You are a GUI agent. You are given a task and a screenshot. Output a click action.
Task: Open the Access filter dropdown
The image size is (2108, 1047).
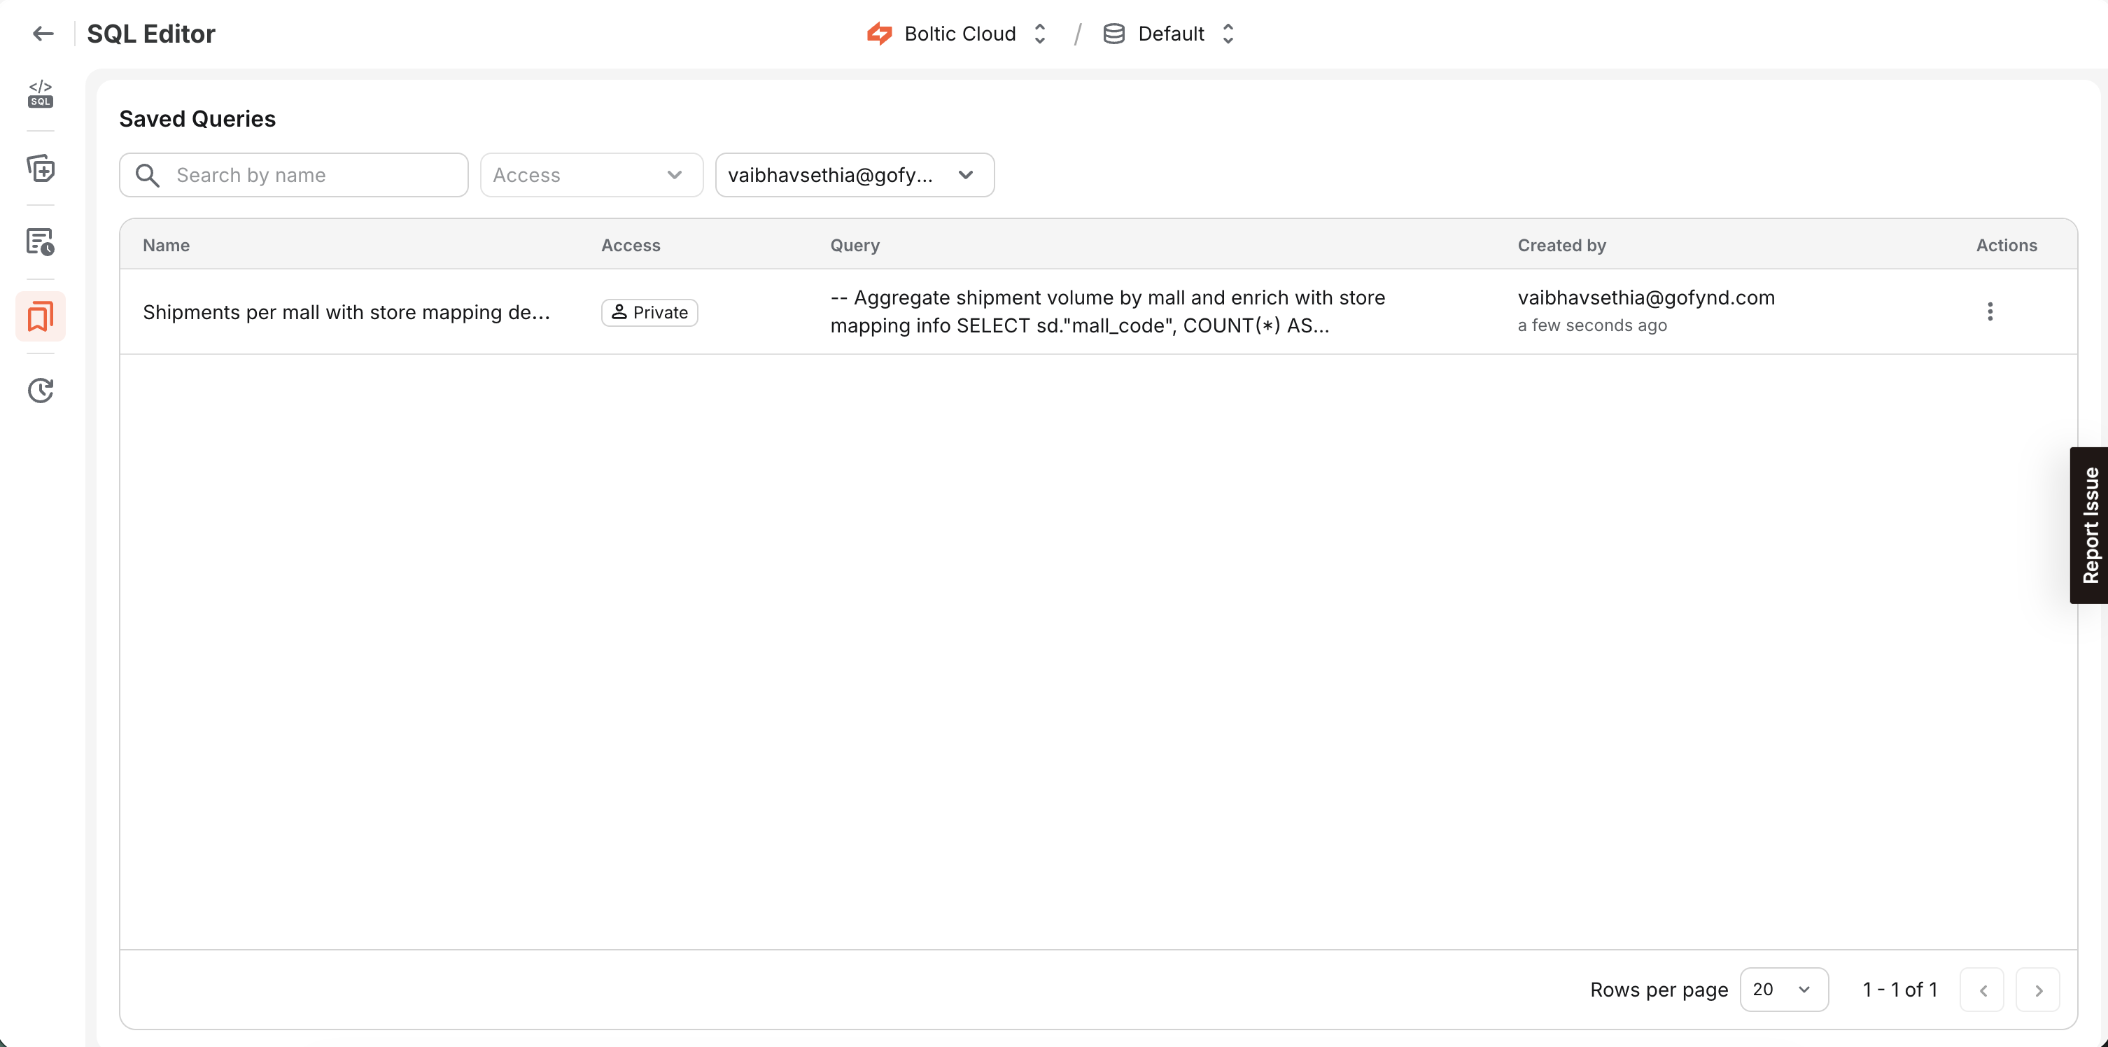(x=591, y=174)
